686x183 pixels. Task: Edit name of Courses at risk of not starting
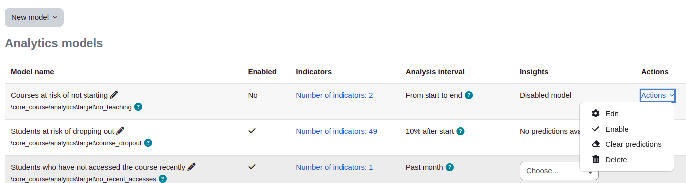tap(114, 95)
